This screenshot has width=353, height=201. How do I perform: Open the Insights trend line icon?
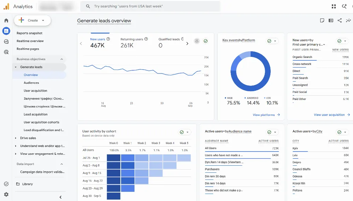[x=348, y=20]
